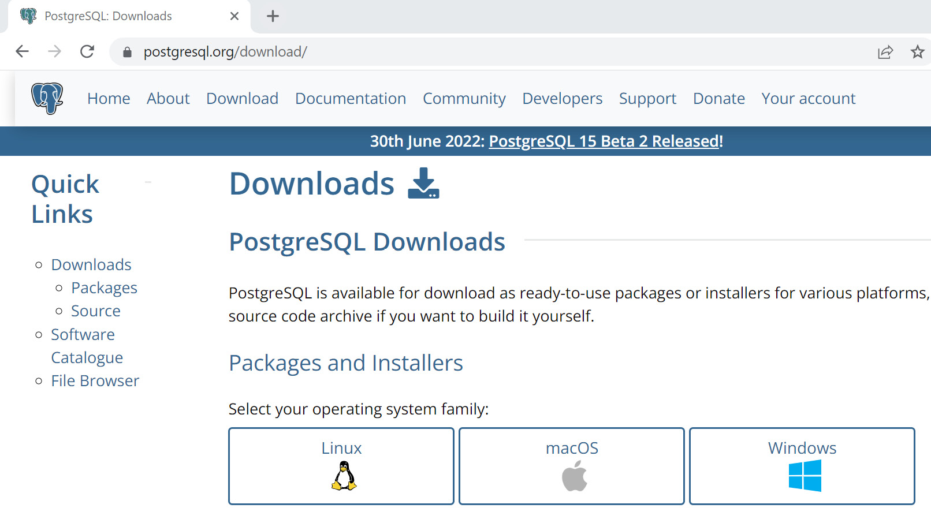Click the browser forward arrow

click(54, 51)
